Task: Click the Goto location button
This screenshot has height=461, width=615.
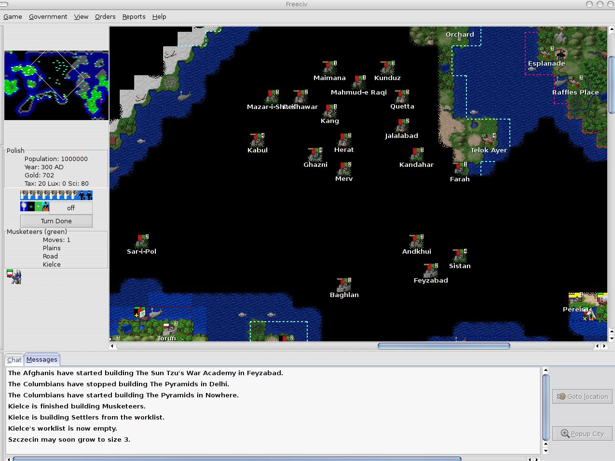Action: click(583, 396)
